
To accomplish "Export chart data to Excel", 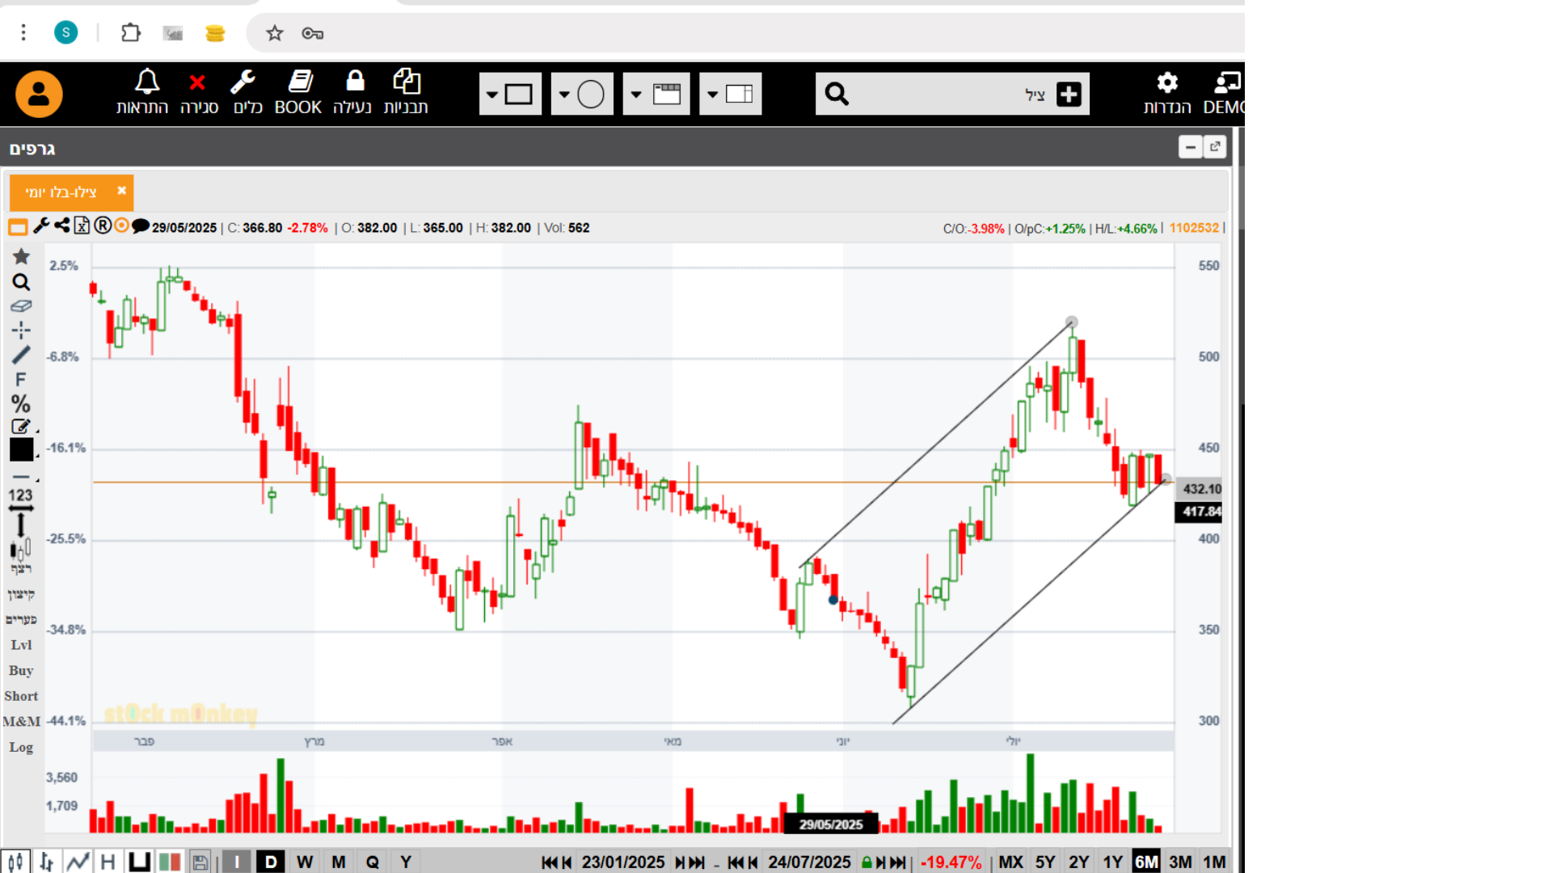I will pos(82,226).
